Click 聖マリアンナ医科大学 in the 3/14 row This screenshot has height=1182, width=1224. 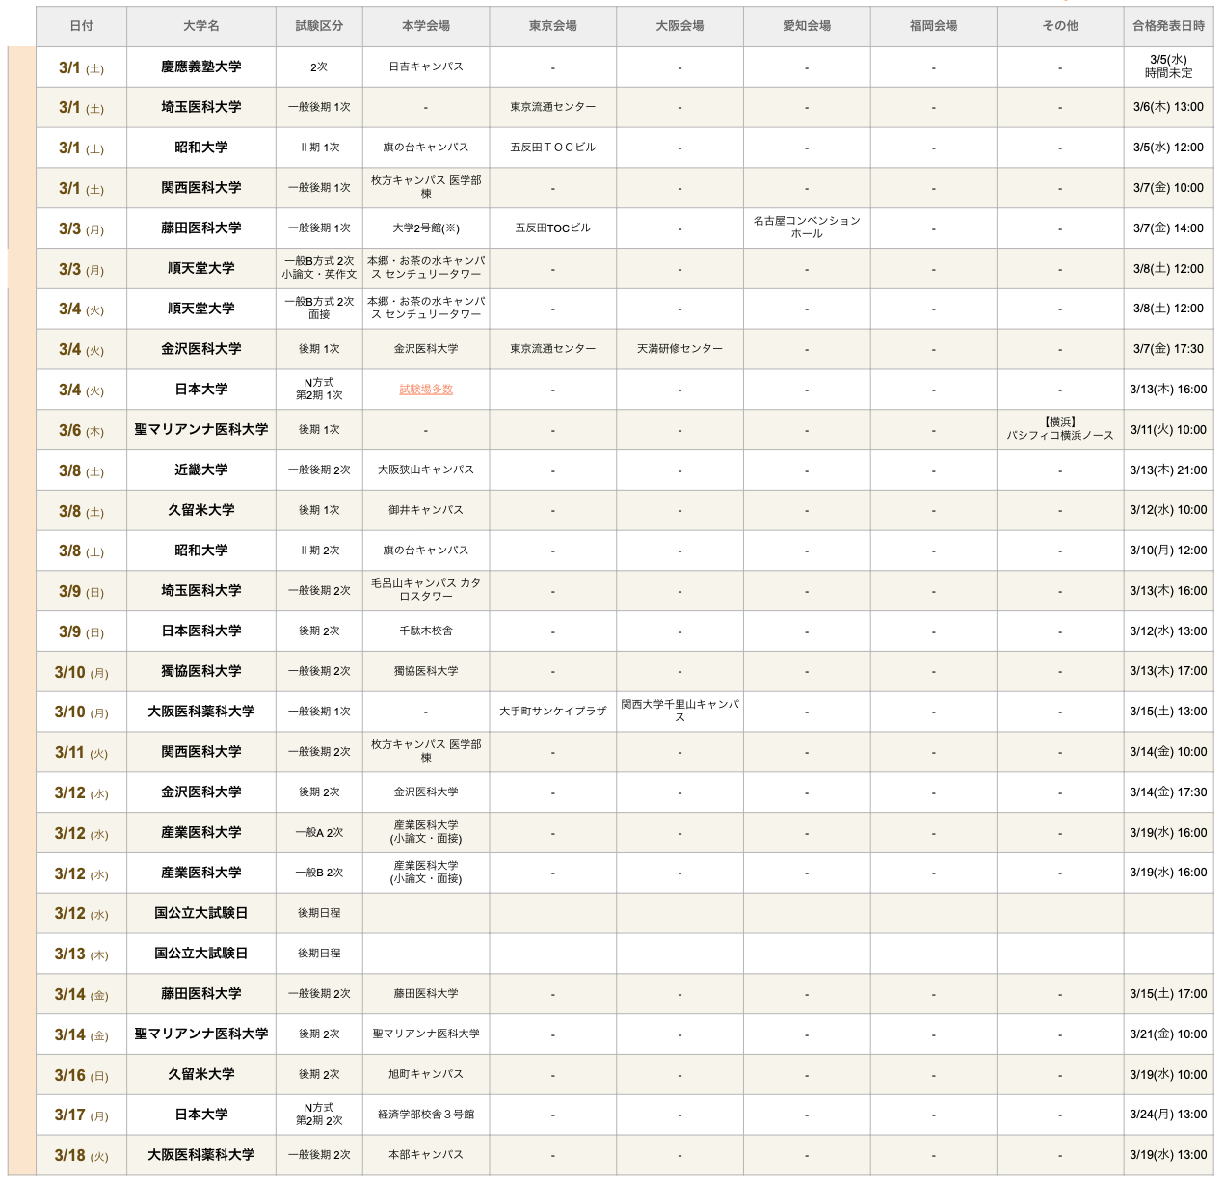click(201, 1034)
